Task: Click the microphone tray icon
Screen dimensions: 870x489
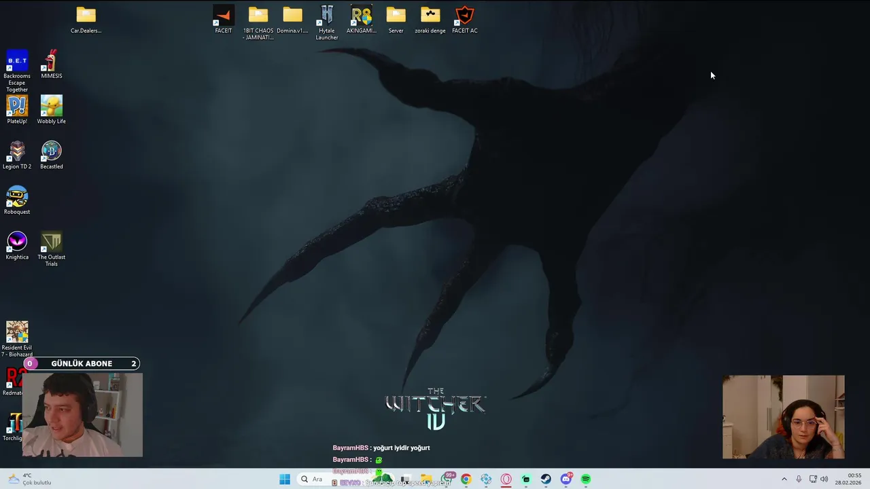Action: click(x=799, y=479)
